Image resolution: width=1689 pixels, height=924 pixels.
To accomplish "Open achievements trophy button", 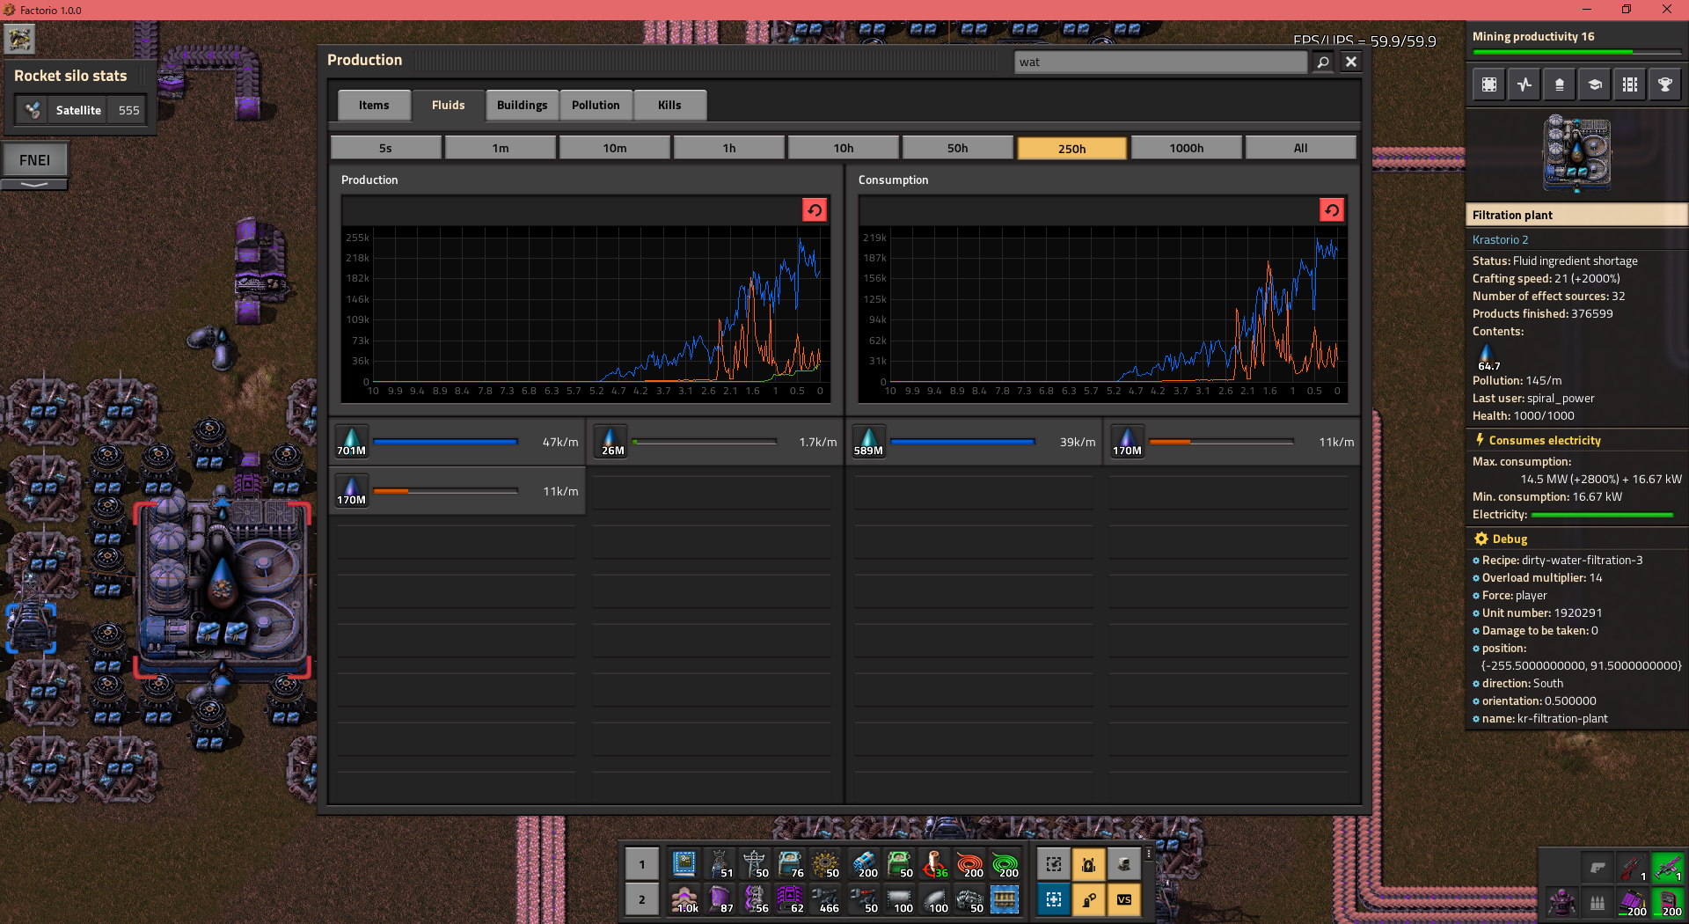I will (1665, 84).
